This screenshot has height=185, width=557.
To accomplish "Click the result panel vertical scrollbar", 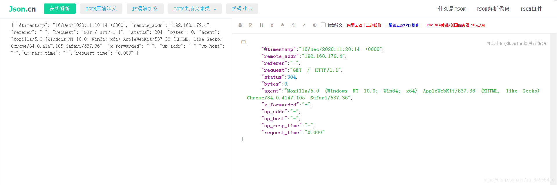I will coord(553,109).
